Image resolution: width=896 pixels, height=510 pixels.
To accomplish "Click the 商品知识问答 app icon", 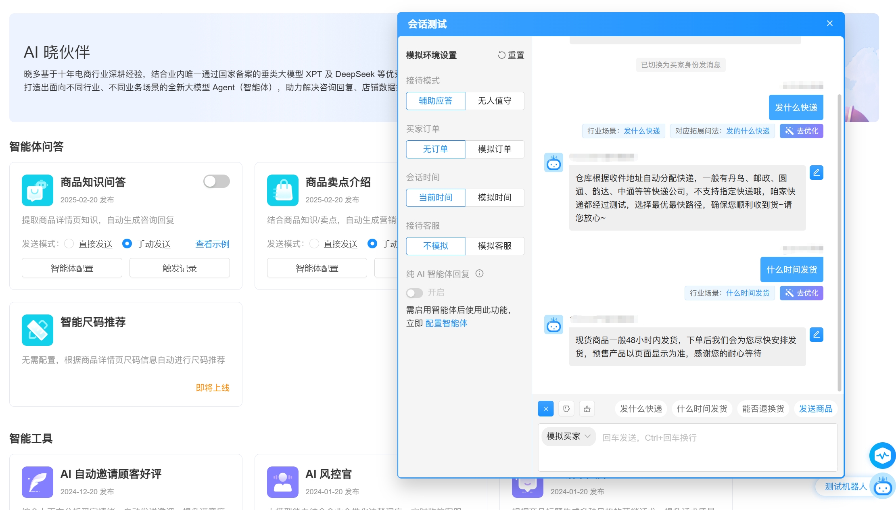I will tap(38, 189).
